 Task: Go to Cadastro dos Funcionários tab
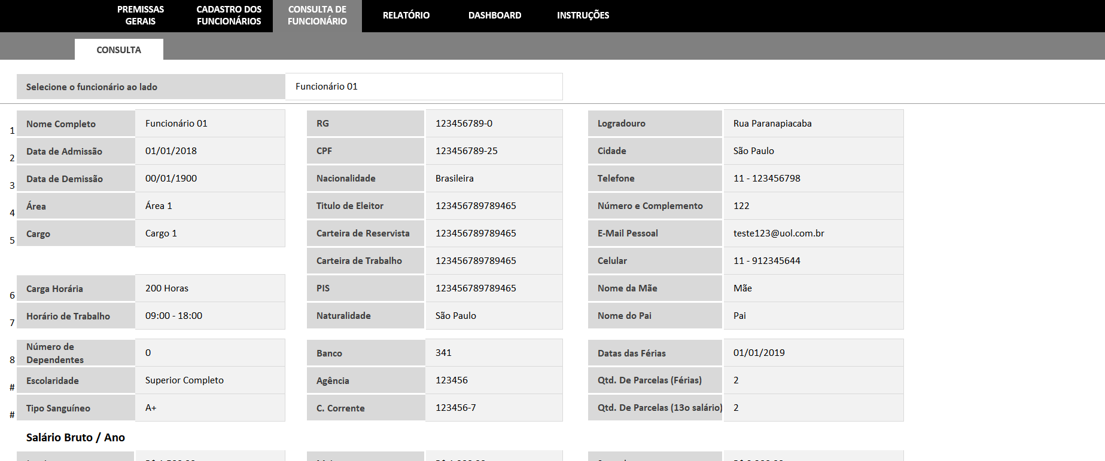(x=229, y=16)
